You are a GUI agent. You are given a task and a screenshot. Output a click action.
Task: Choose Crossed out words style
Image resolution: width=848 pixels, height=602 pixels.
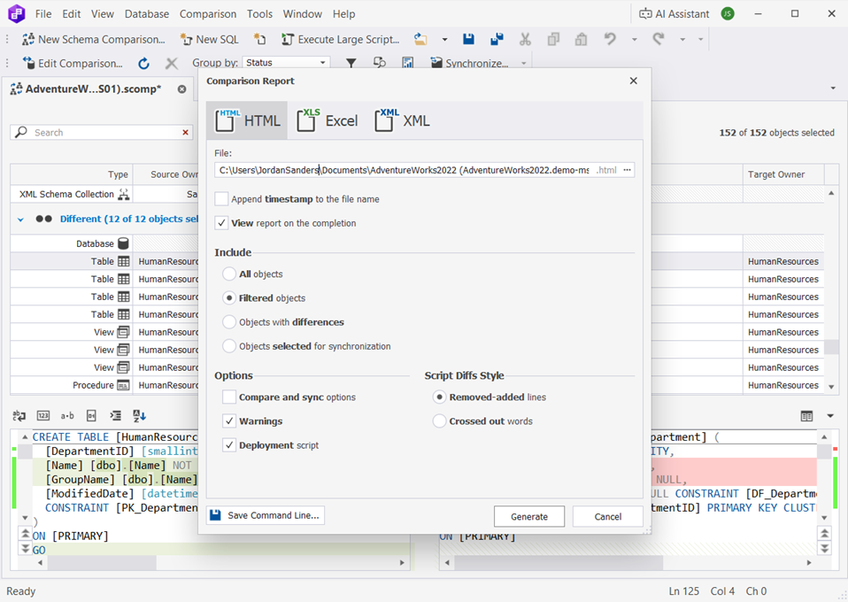tap(439, 421)
